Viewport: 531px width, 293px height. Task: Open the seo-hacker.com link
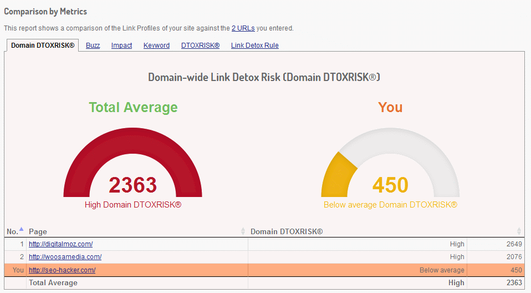(62, 270)
